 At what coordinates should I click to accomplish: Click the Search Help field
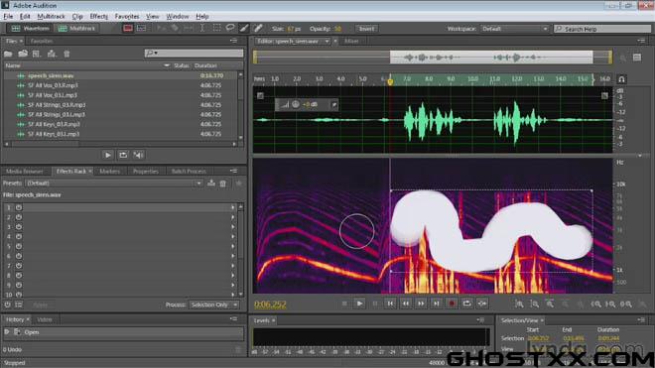pos(602,29)
